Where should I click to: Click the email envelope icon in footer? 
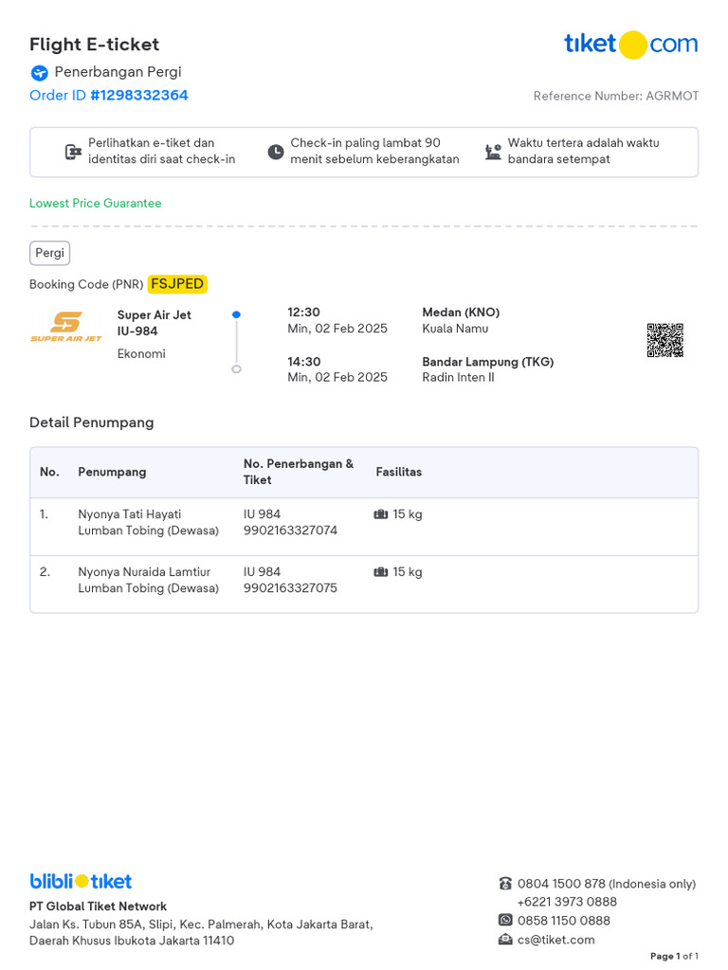click(505, 939)
